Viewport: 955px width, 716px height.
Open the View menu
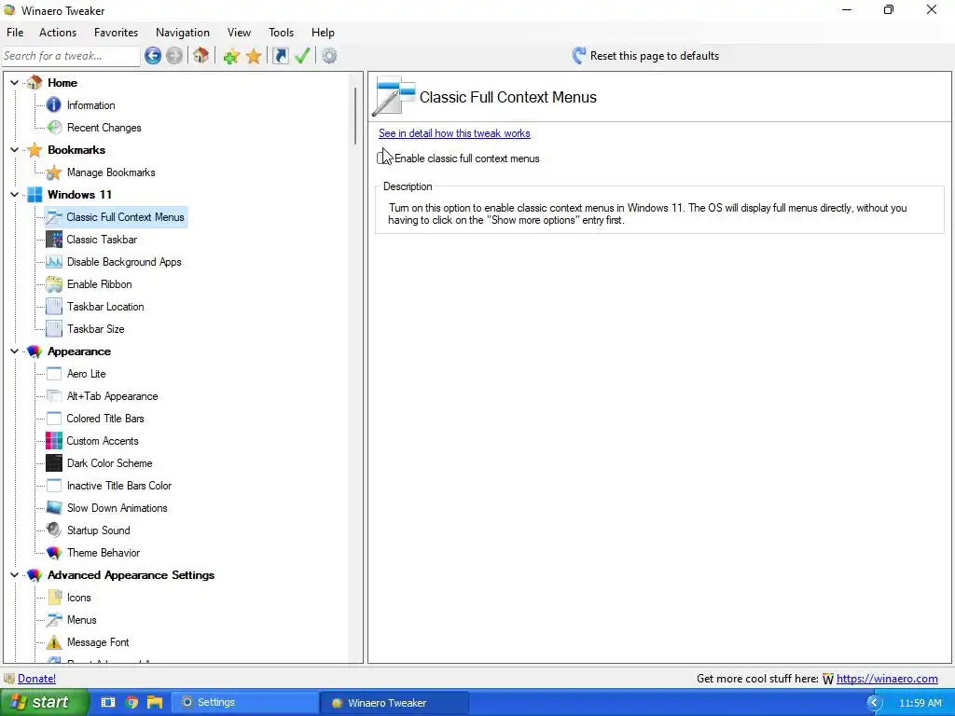tap(239, 33)
